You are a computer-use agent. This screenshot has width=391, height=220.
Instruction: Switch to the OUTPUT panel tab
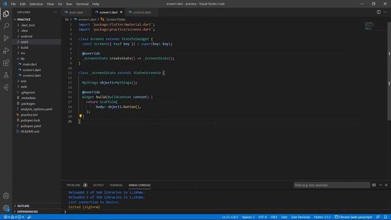click(98, 185)
